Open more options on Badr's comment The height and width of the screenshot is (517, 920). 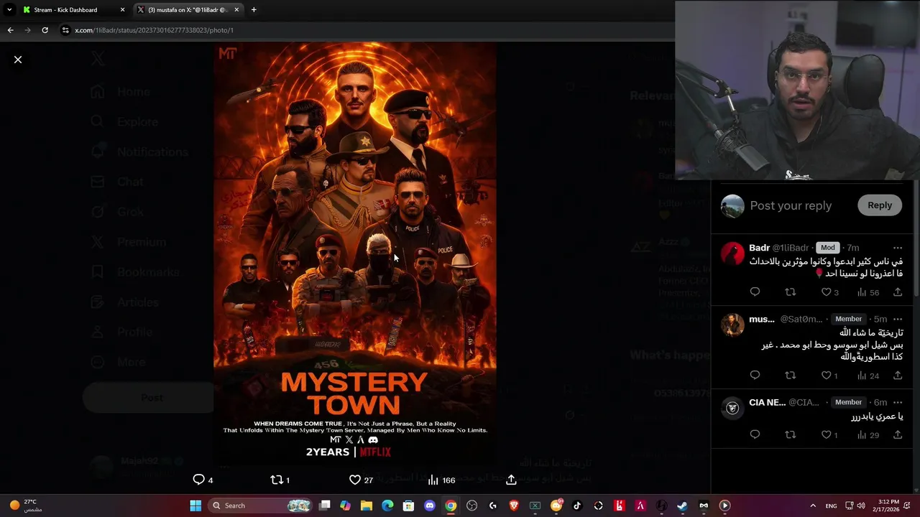tap(898, 248)
